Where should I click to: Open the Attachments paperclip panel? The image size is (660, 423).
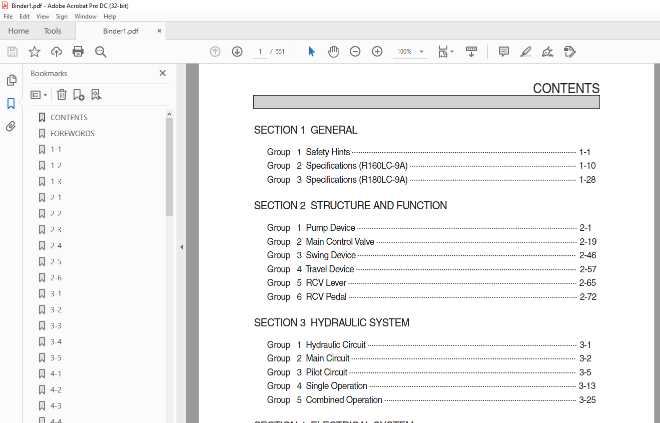[11, 126]
